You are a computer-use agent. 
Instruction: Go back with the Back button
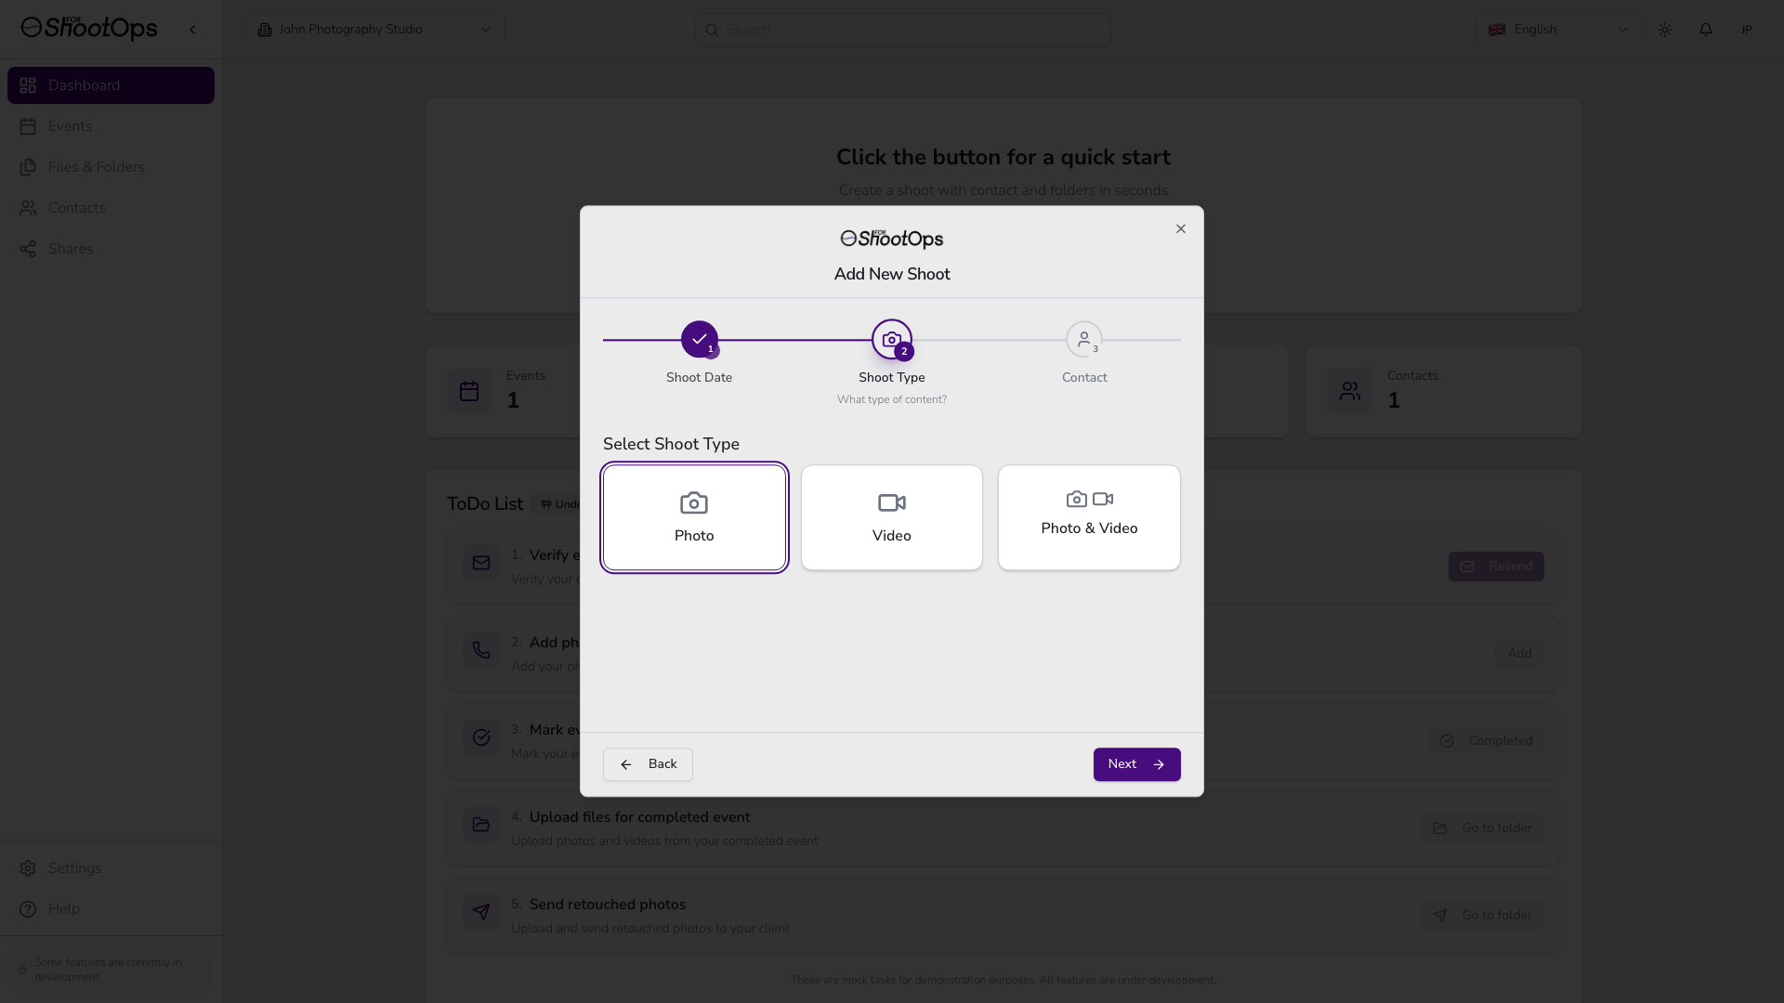pyautogui.click(x=648, y=764)
